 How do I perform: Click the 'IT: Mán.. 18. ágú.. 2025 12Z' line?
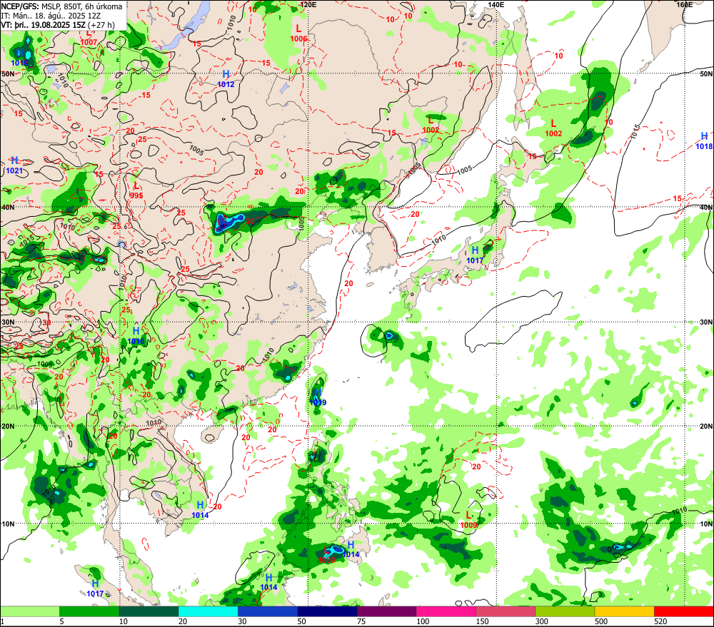tap(51, 16)
